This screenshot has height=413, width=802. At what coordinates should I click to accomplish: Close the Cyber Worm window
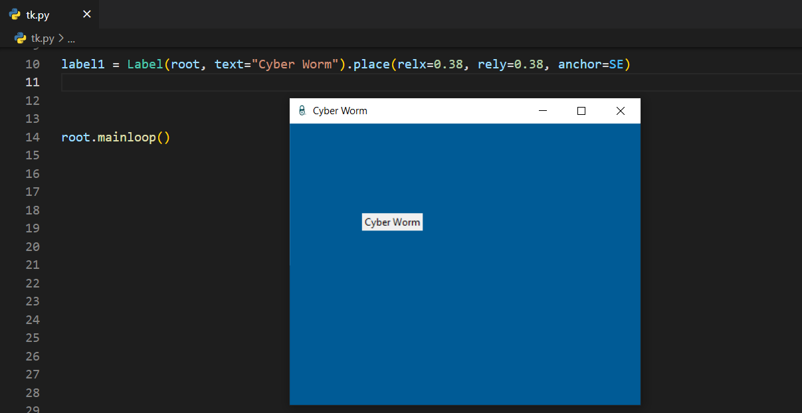tap(621, 111)
